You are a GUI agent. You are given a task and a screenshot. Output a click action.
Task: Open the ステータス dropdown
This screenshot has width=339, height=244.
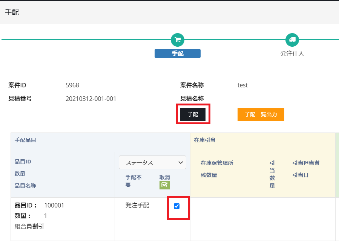coord(152,163)
